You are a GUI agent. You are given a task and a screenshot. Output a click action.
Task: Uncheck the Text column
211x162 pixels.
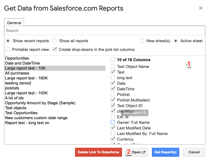point(113,72)
